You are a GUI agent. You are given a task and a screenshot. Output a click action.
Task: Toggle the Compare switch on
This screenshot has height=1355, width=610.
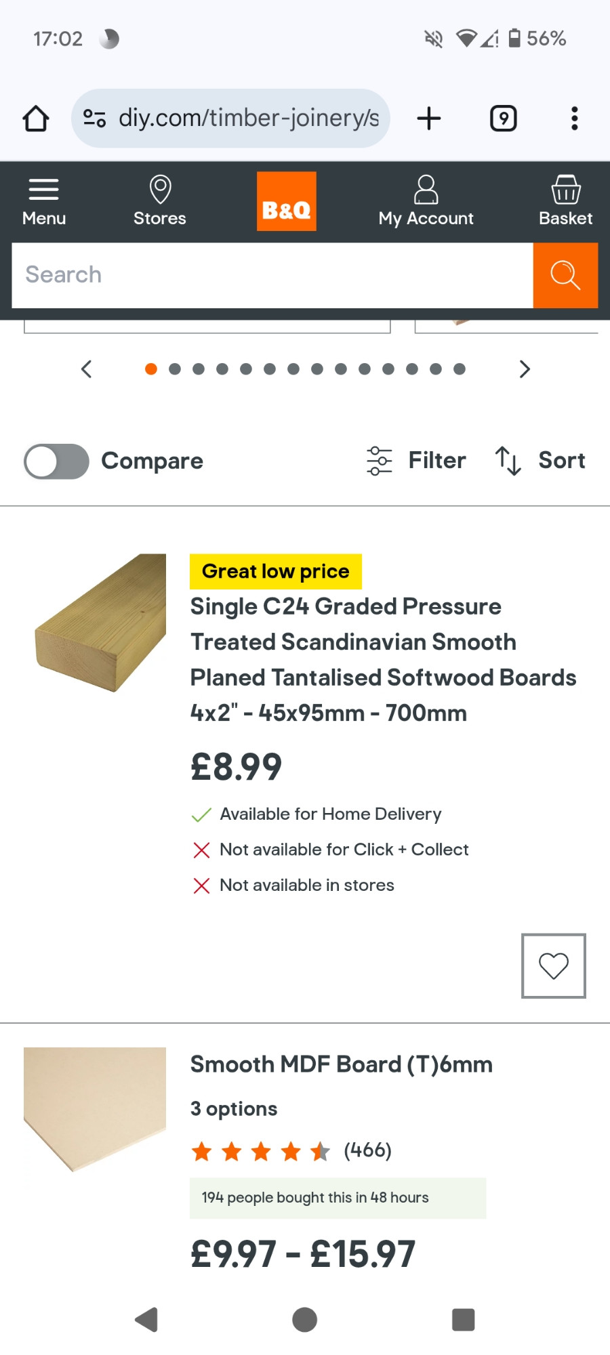pos(56,461)
